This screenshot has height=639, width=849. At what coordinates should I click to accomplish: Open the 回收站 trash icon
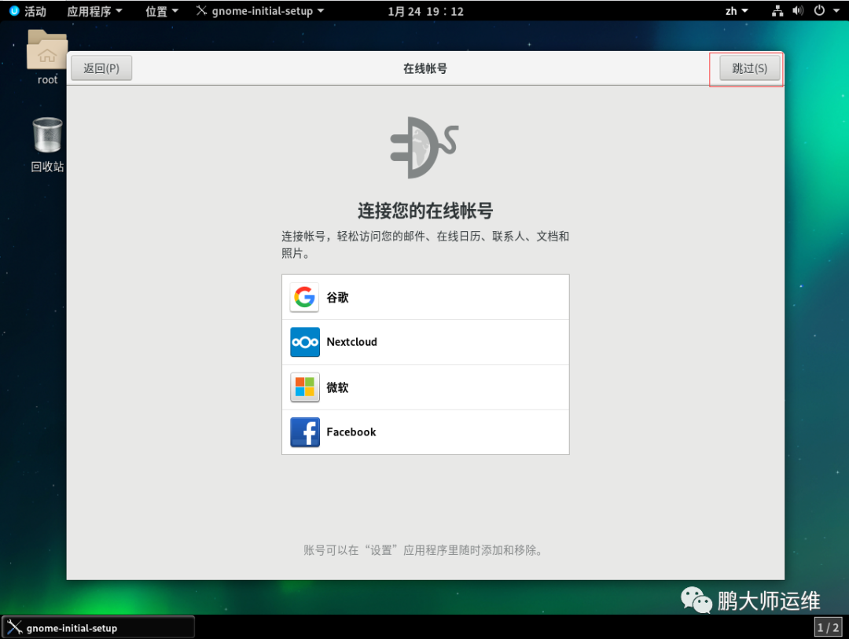47,135
